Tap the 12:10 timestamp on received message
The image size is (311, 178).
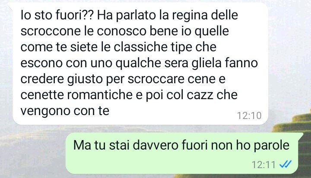(x=249, y=116)
